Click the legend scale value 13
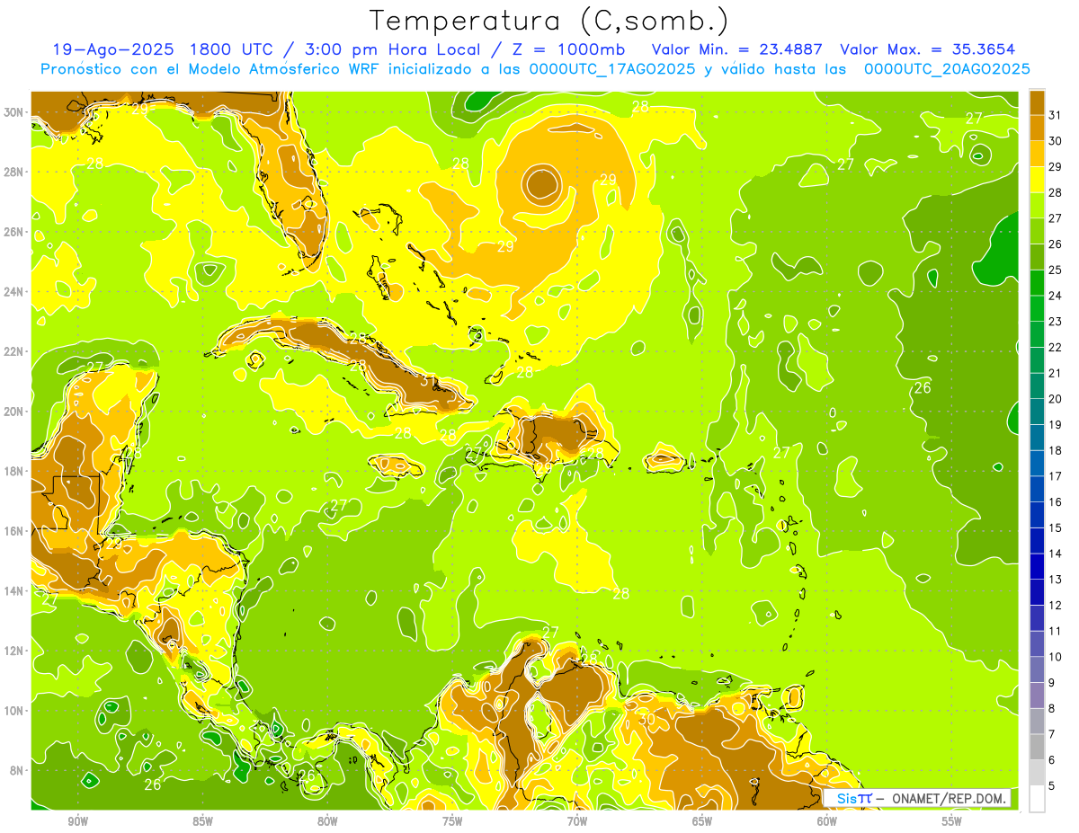Viewport: 1079px width, 833px height. [x=1056, y=580]
